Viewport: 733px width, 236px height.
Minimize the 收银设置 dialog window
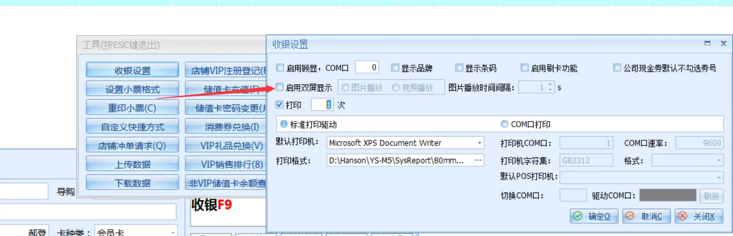point(707,44)
